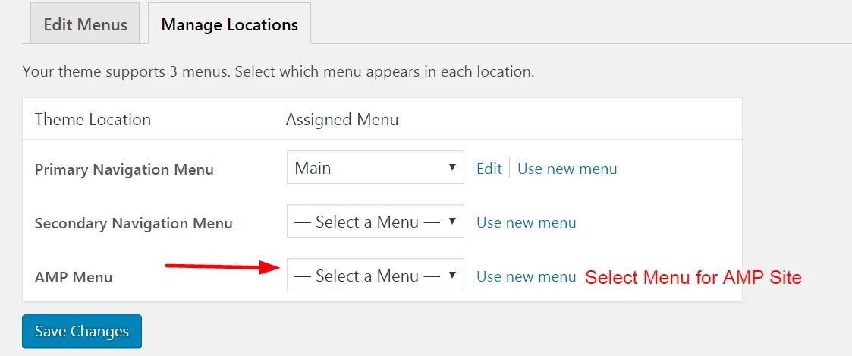Open the Secondary Navigation Menu dropdown
Screen dimensions: 852x356
pyautogui.click(x=376, y=221)
